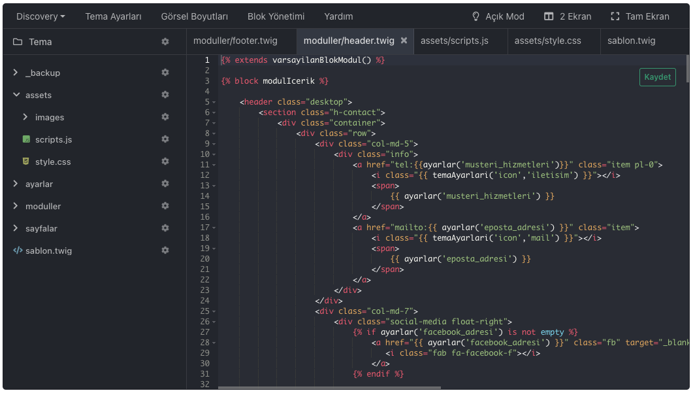The height and width of the screenshot is (393, 693).
Task: Expand the sayfalar folder
Action: click(16, 228)
